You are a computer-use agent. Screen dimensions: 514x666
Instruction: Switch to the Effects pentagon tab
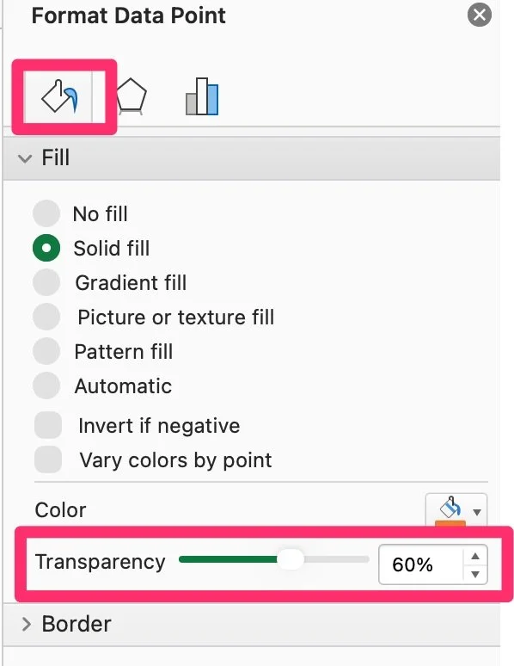click(x=132, y=97)
